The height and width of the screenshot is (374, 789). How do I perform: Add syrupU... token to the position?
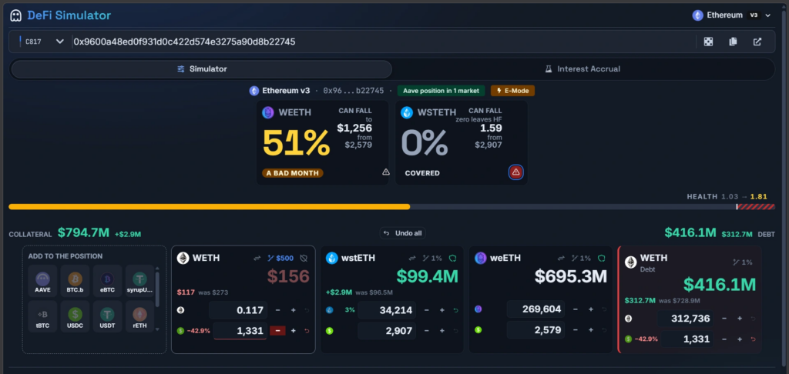(139, 280)
